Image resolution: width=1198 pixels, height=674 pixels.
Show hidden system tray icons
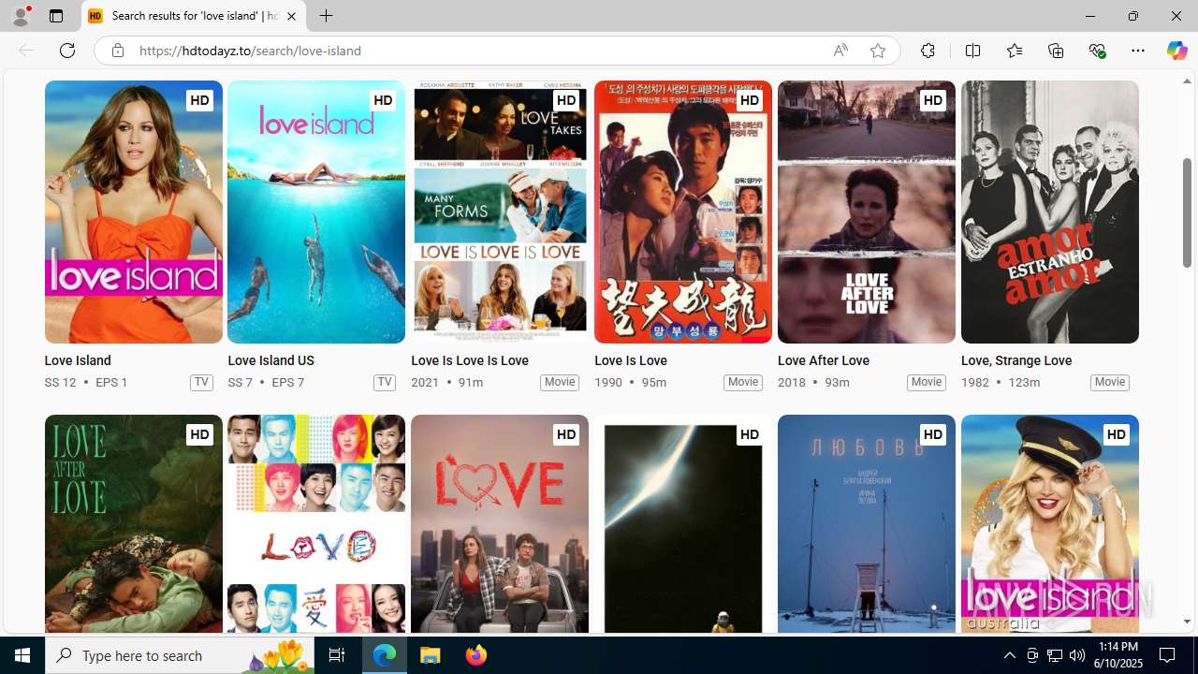click(x=1009, y=655)
